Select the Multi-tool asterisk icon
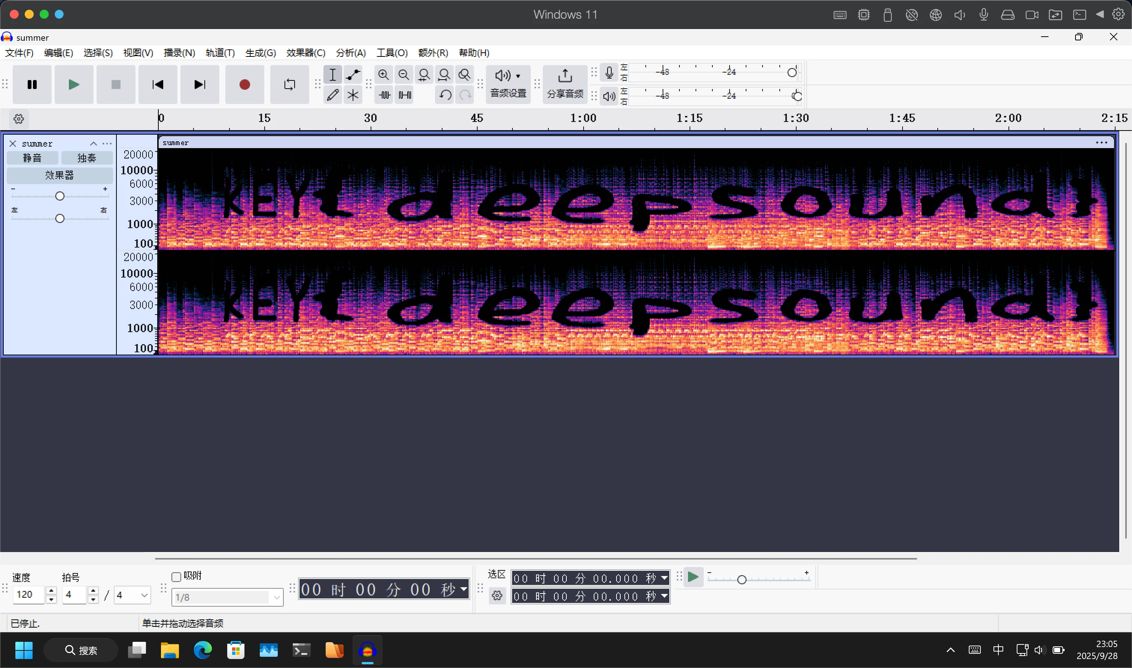This screenshot has width=1132, height=668. pyautogui.click(x=353, y=95)
